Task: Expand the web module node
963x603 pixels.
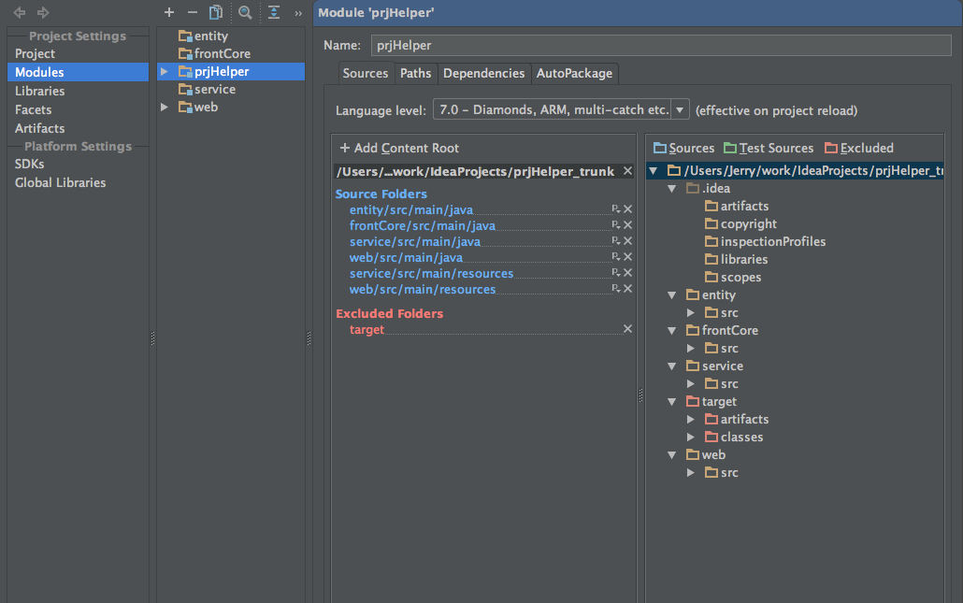Action: pyautogui.click(x=164, y=108)
